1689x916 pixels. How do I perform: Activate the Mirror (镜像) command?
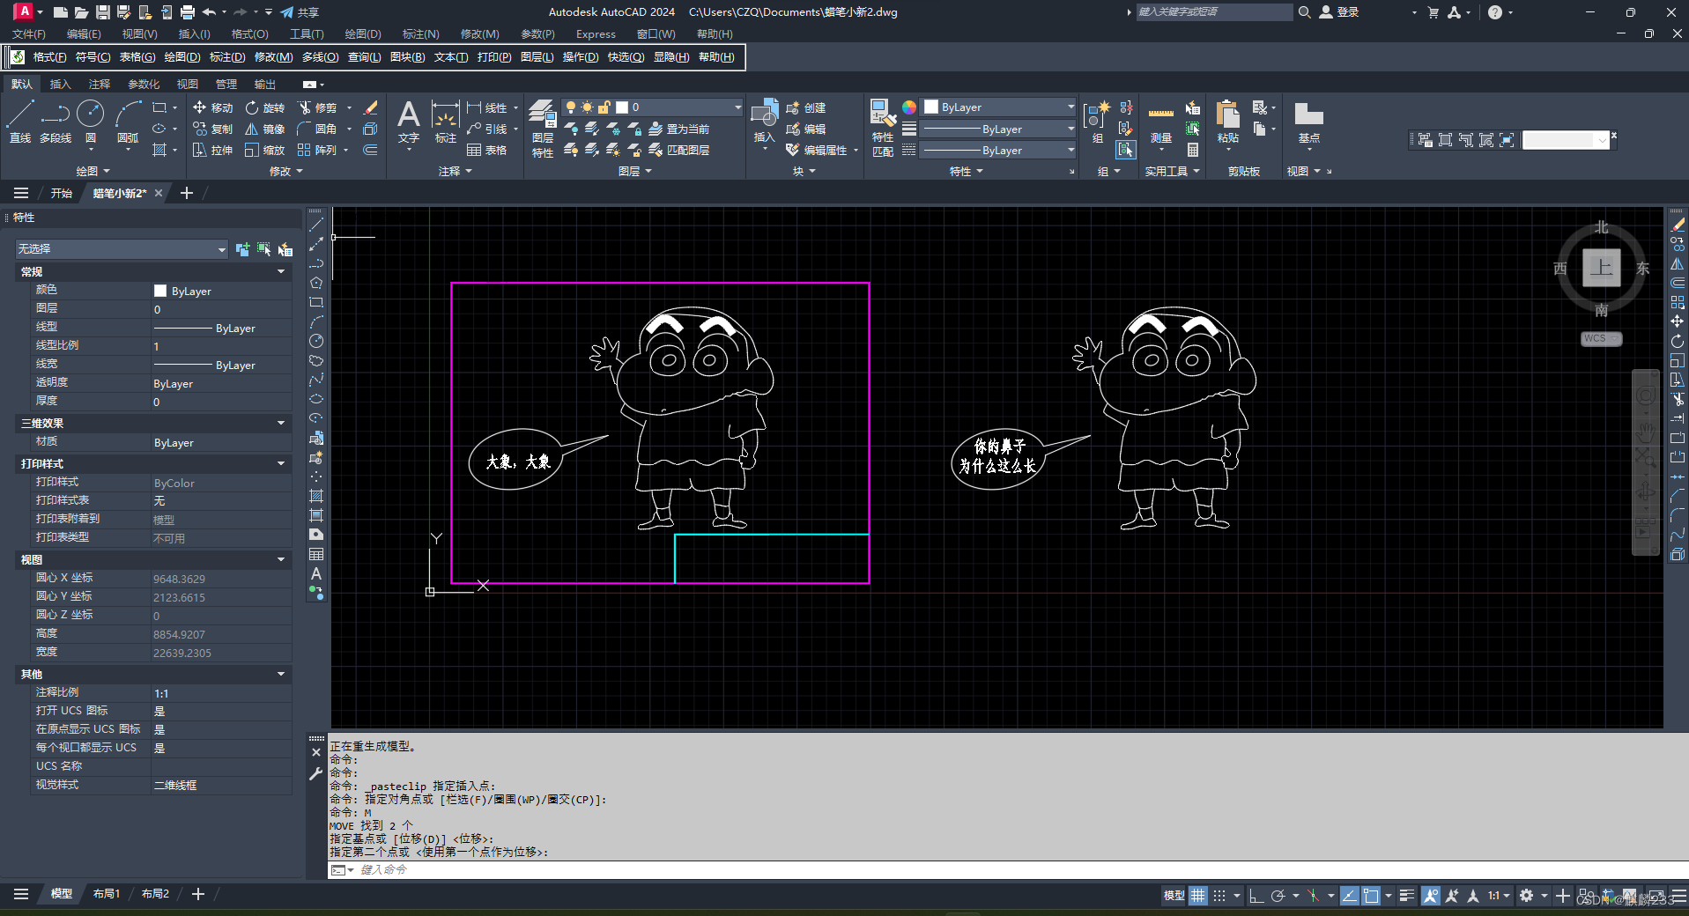coord(265,129)
